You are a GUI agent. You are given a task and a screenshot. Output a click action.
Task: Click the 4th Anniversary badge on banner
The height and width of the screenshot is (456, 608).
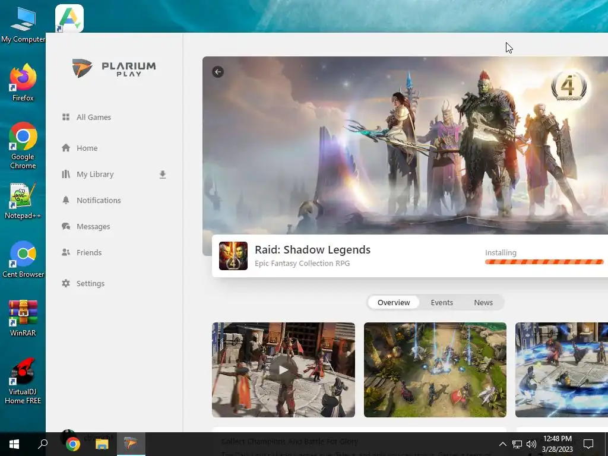click(569, 87)
